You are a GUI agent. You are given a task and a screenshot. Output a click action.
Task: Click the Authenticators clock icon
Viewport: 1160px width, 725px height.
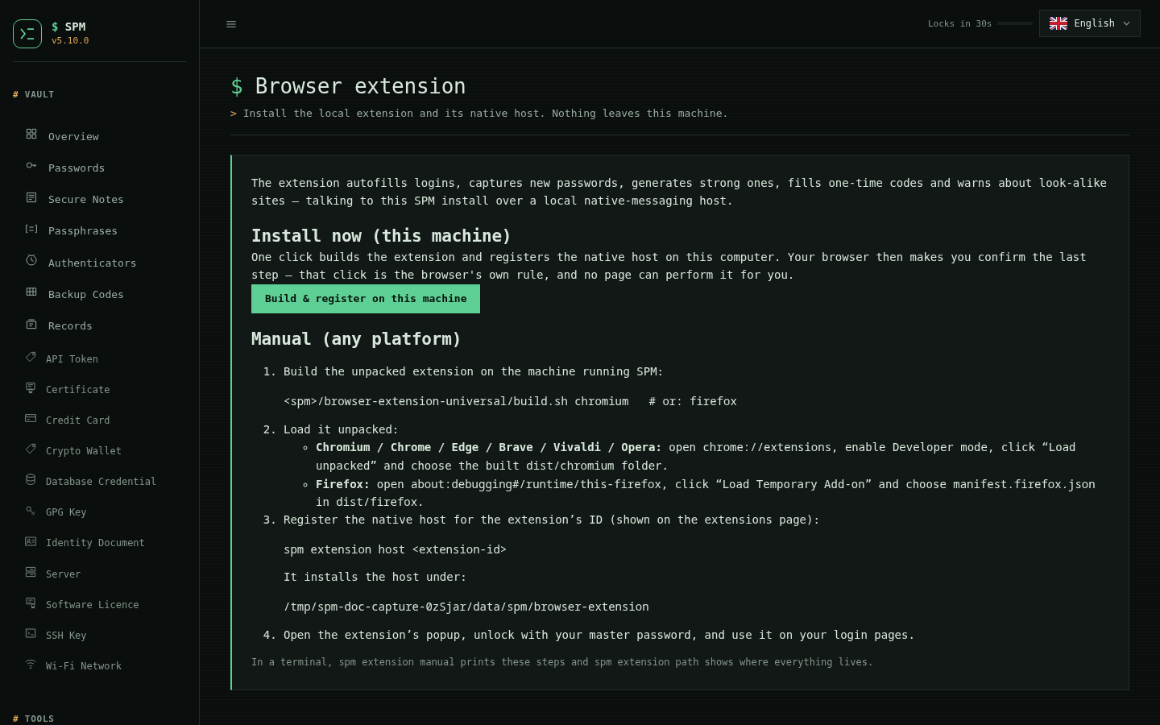31,260
